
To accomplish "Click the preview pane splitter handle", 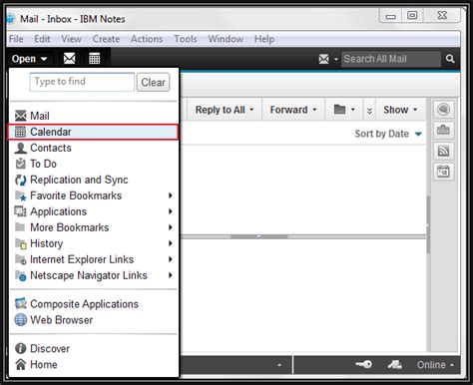I will point(258,236).
